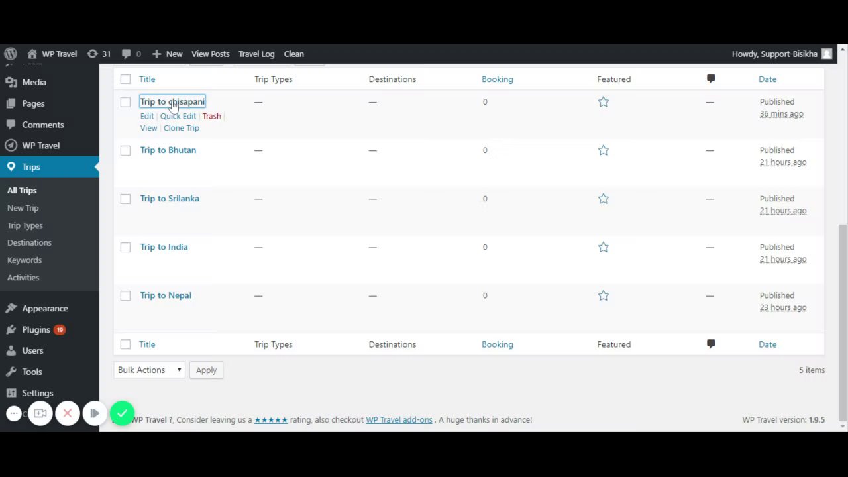Check the Trip to Bhutan checkbox
The image size is (848, 477).
click(x=125, y=150)
